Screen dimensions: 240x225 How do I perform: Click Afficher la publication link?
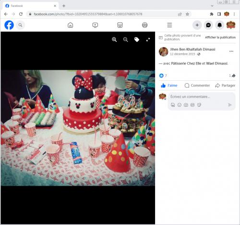click(220, 37)
